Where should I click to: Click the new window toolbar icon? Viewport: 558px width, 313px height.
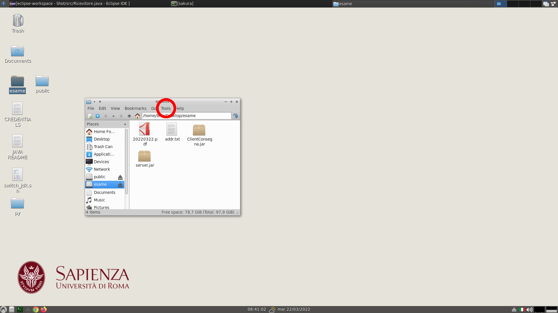[x=90, y=116]
